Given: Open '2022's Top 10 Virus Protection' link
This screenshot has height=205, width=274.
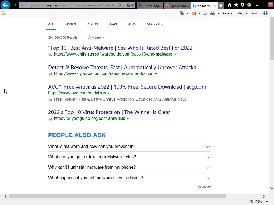Looking at the screenshot, I should [x=109, y=112].
